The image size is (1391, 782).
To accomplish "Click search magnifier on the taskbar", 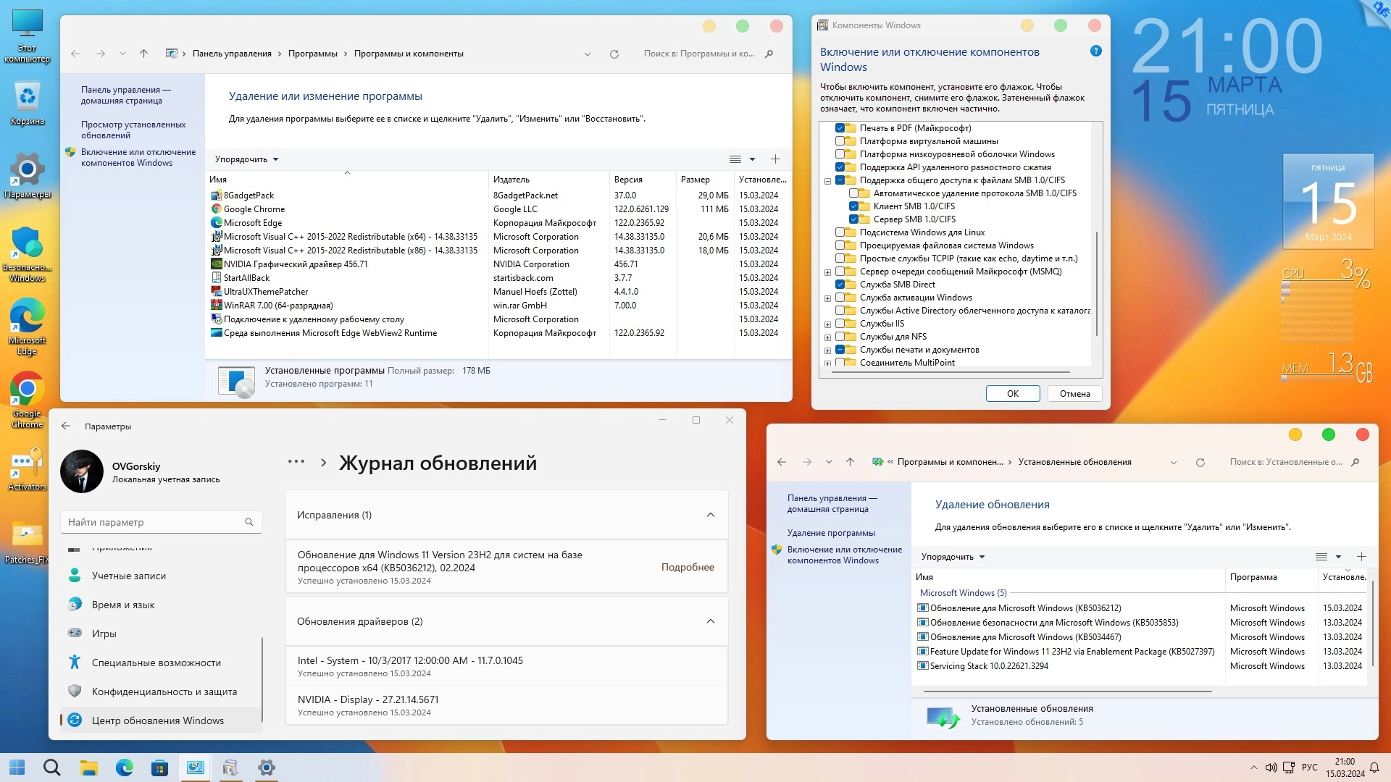I will click(x=51, y=768).
